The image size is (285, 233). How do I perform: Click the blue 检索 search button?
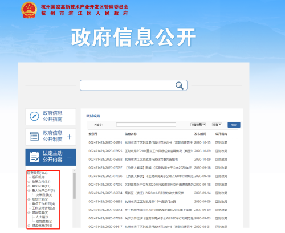pos(234,125)
